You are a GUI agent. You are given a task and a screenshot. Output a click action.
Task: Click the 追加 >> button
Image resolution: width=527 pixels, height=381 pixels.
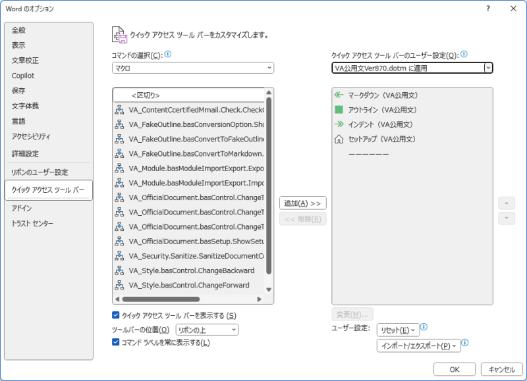[x=302, y=203]
